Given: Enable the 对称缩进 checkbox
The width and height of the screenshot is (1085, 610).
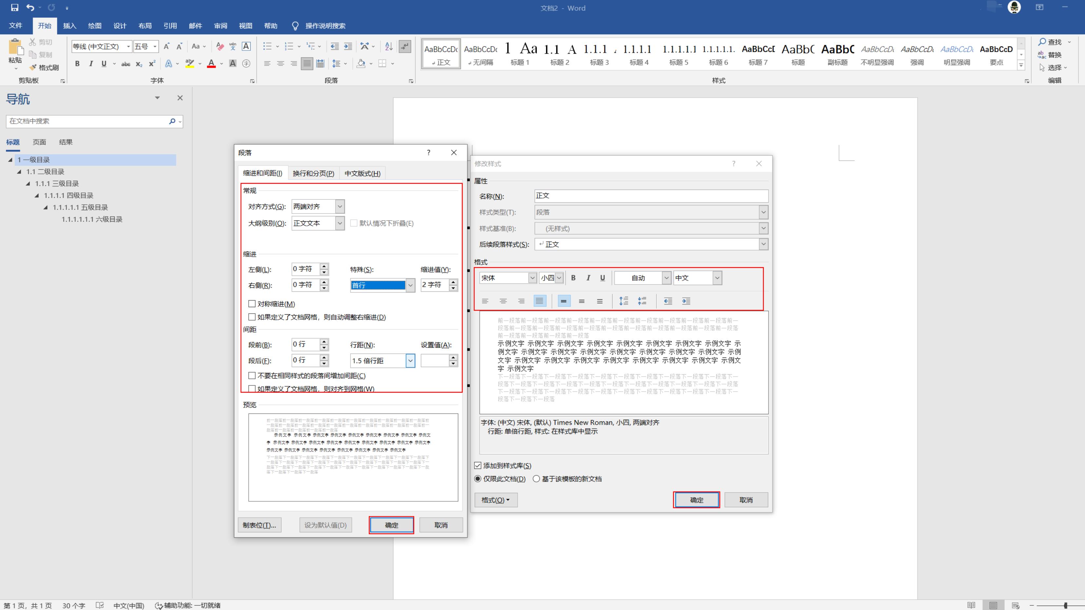Looking at the screenshot, I should click(x=252, y=304).
